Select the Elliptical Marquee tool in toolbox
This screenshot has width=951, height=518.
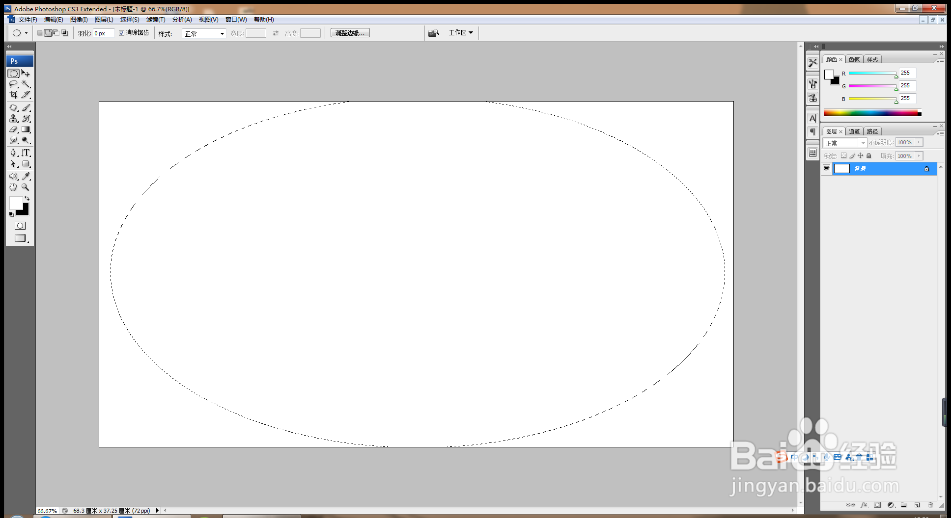click(14, 74)
